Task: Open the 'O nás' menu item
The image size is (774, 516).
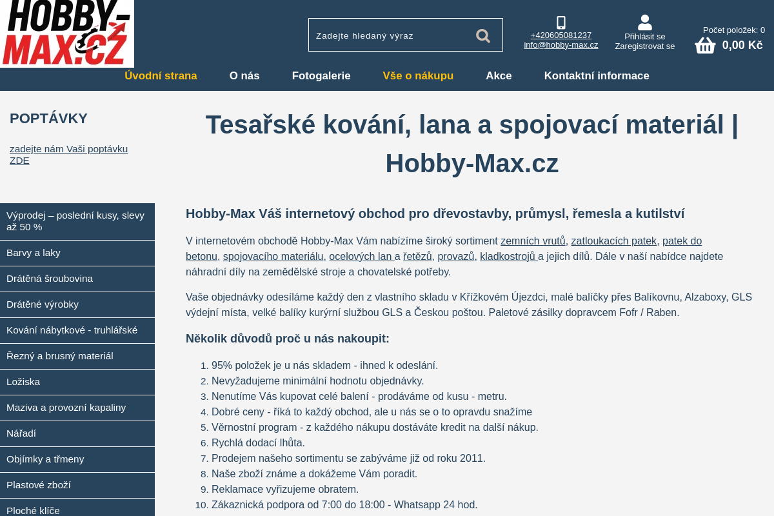Action: coord(244,75)
